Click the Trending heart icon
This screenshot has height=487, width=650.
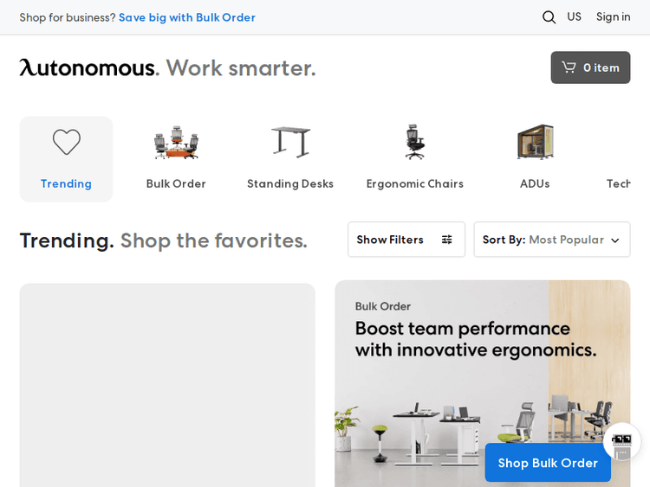(66, 142)
